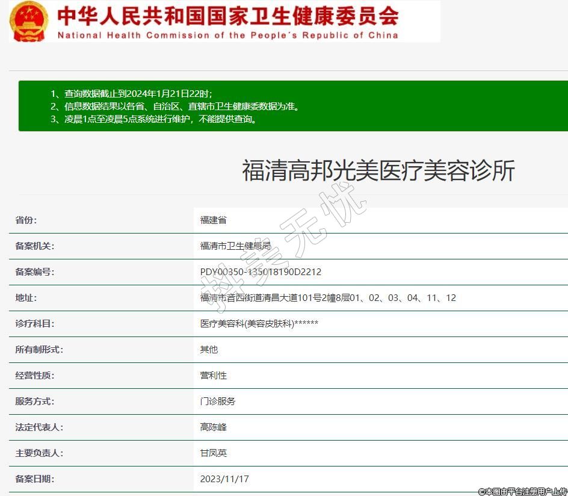Viewport: 568px width, 496px height.
Task: Click the 医疗美容科 medical subject value
Action: pos(259,324)
